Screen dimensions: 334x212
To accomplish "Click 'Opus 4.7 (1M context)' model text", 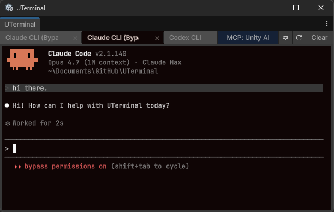I will (x=89, y=62).
